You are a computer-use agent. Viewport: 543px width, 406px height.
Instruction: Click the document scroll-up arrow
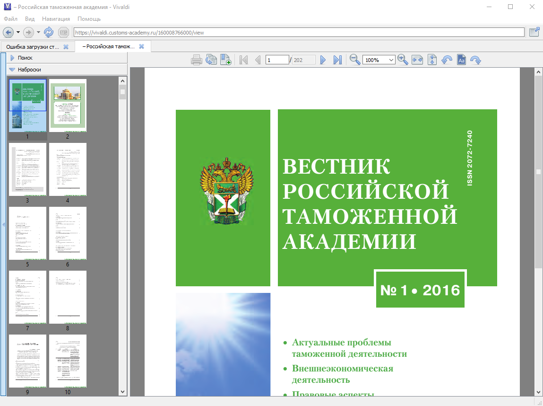pyautogui.click(x=538, y=72)
